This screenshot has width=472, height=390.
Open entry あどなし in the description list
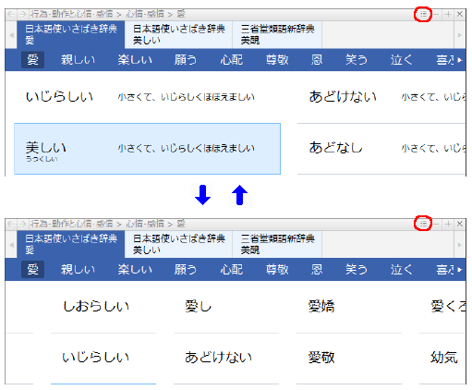(381, 149)
